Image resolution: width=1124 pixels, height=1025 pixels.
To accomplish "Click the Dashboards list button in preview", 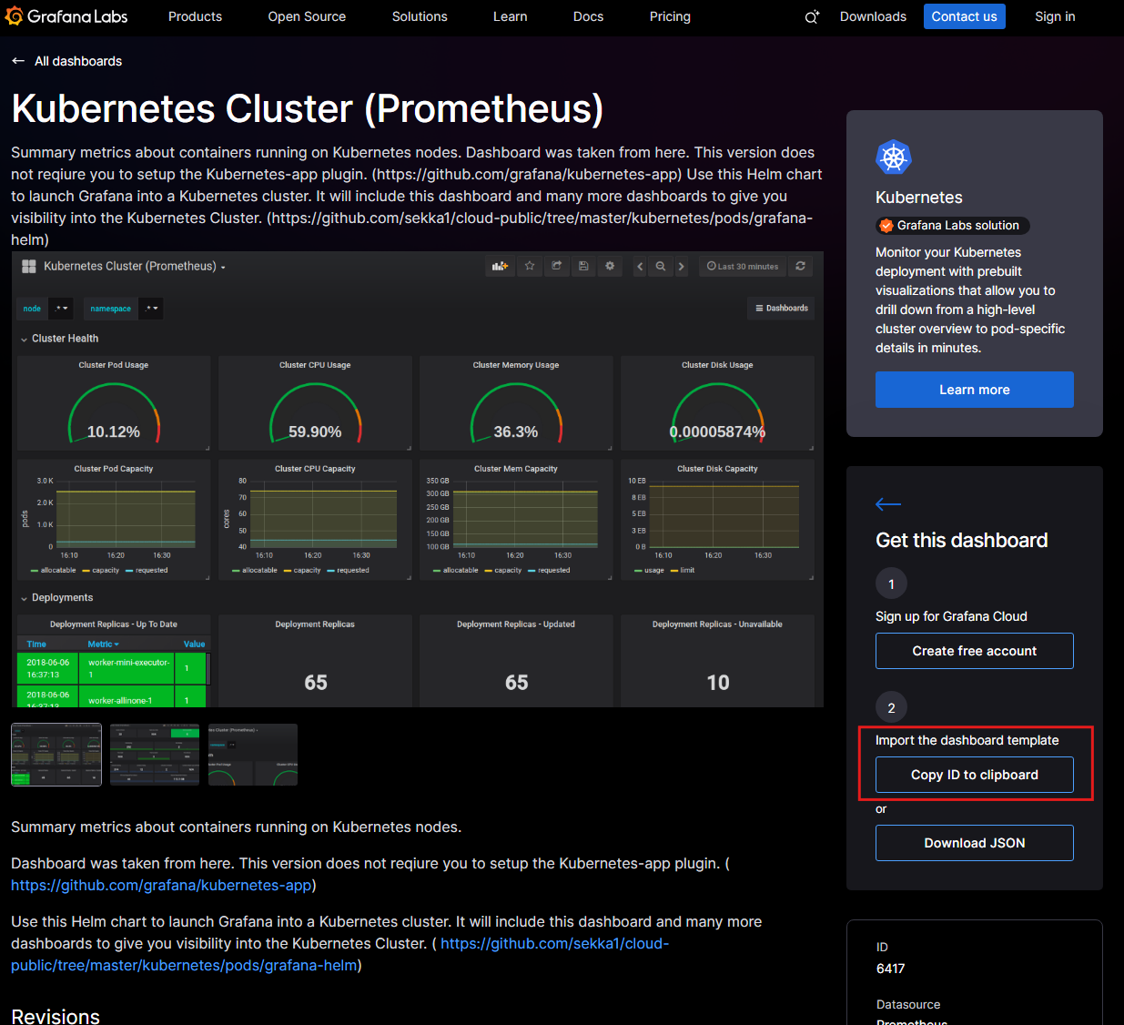I will point(782,309).
